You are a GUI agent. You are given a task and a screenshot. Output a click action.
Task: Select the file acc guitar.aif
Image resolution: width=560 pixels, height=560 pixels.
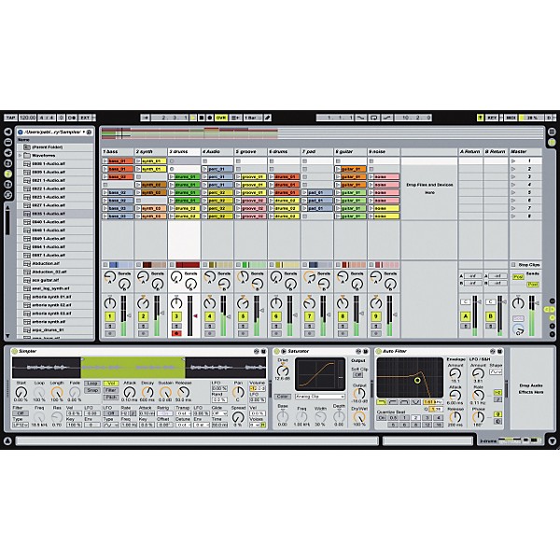pyautogui.click(x=55, y=280)
